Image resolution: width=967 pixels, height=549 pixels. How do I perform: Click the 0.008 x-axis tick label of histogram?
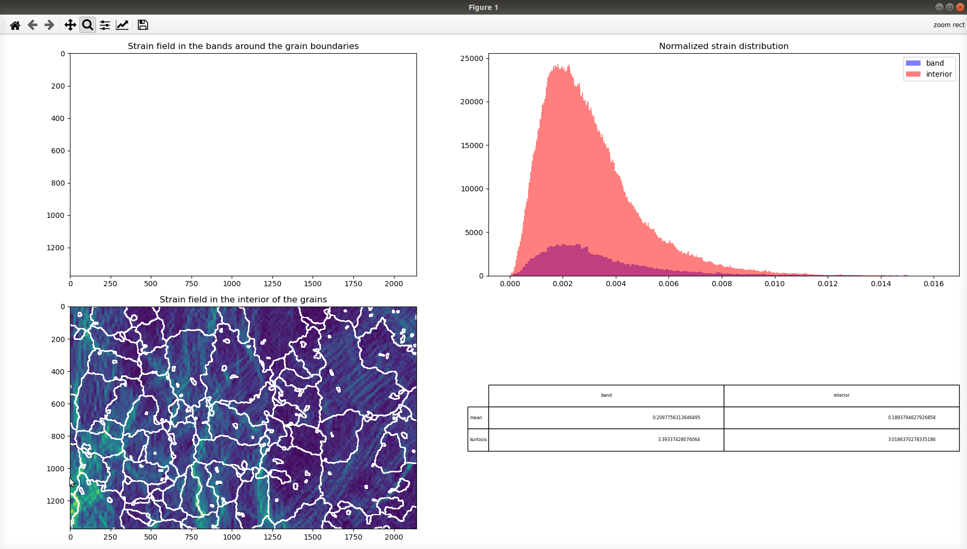click(x=721, y=284)
